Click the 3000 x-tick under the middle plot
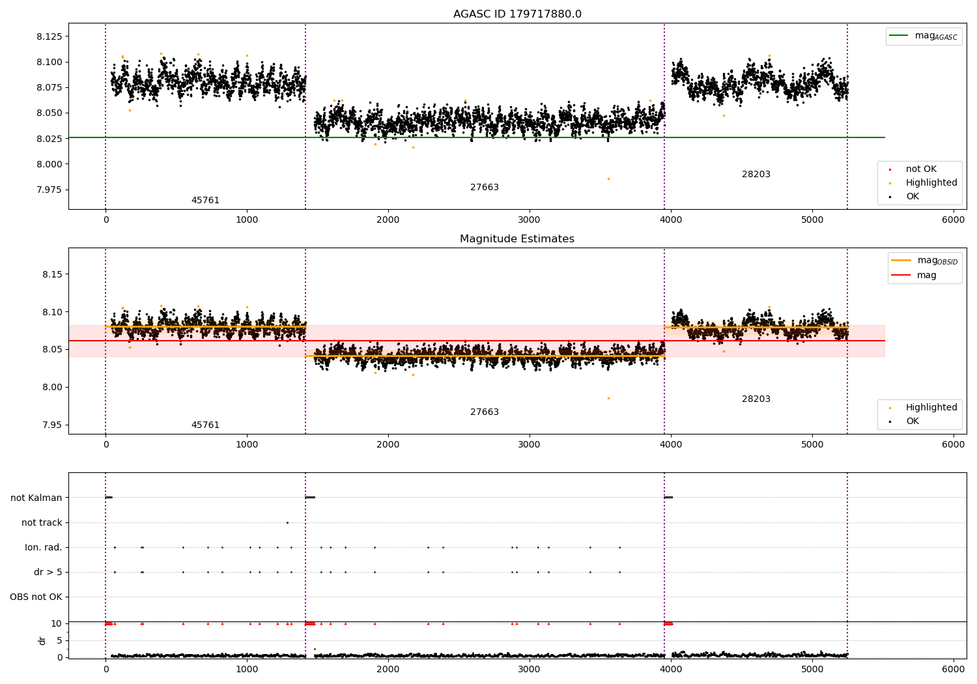This screenshot has height=684, width=977. [529, 445]
